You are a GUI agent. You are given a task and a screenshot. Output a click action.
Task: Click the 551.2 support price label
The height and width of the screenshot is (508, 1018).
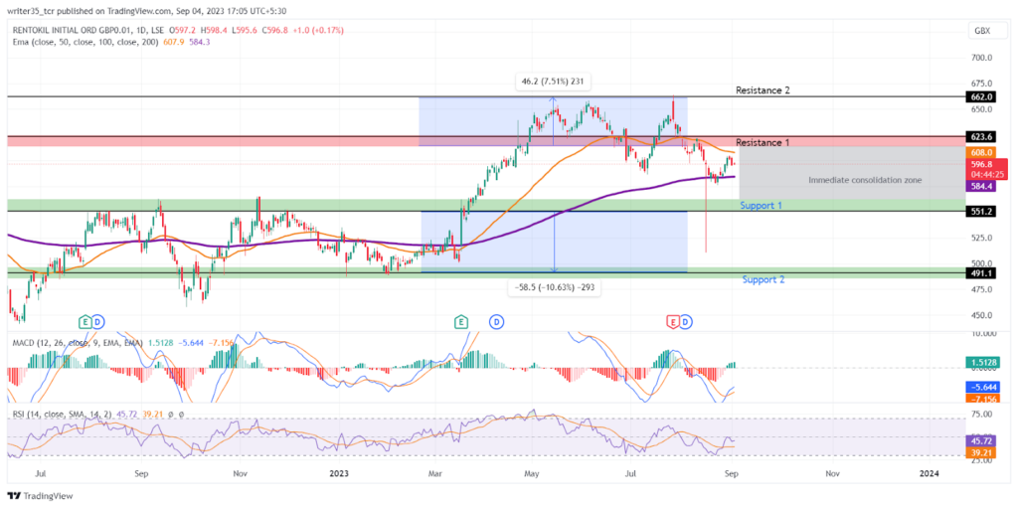click(x=979, y=212)
